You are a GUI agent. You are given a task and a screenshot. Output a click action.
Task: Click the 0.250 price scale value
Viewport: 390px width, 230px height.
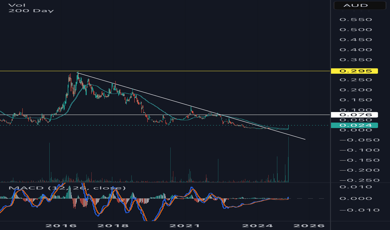pos(356,80)
